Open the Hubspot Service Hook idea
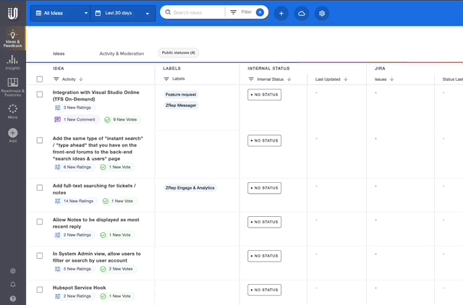 [x=79, y=288]
